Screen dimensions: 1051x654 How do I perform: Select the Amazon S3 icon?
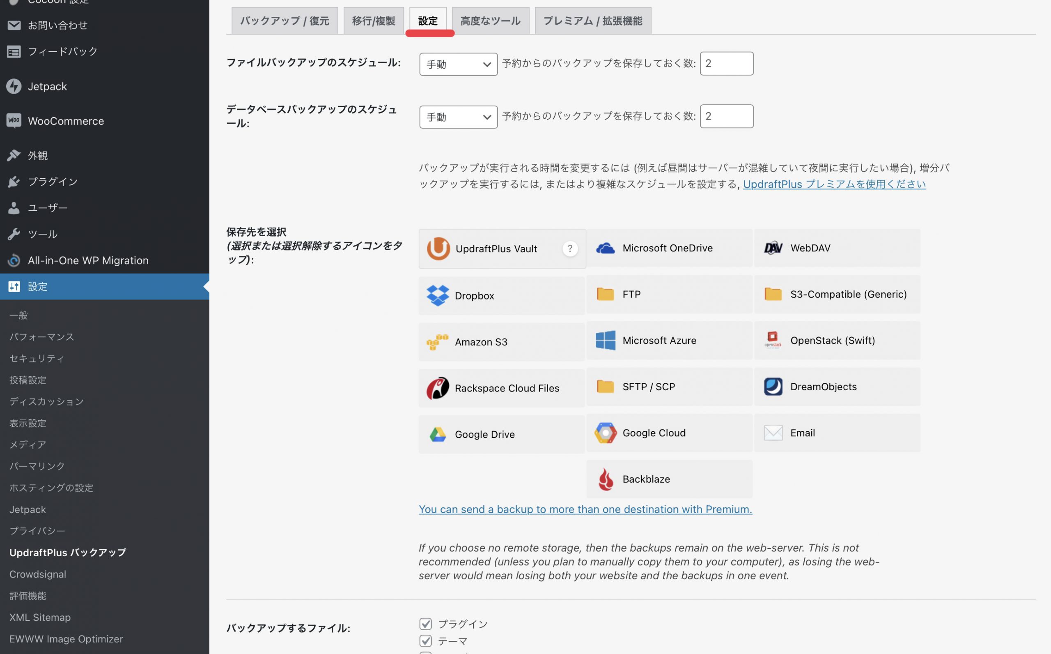tap(437, 342)
